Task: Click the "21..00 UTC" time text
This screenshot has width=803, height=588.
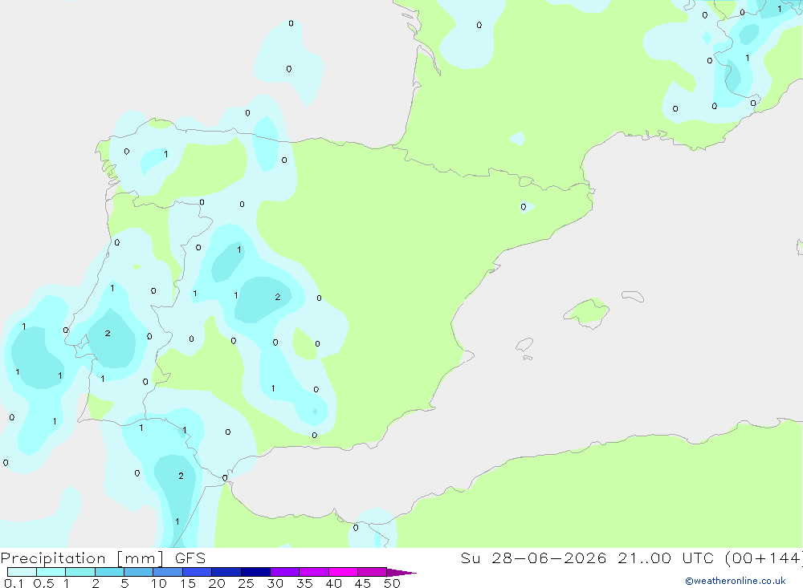Action: [665, 558]
